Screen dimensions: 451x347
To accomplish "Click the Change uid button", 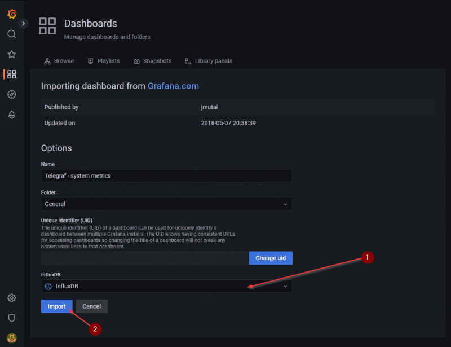I will (x=270, y=258).
